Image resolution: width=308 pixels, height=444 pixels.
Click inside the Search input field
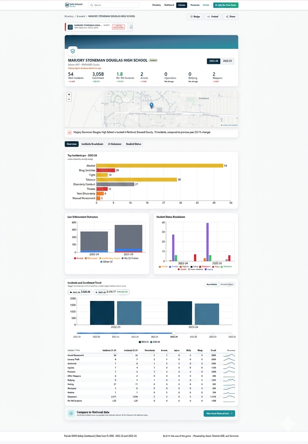pyautogui.click(x=114, y=5)
